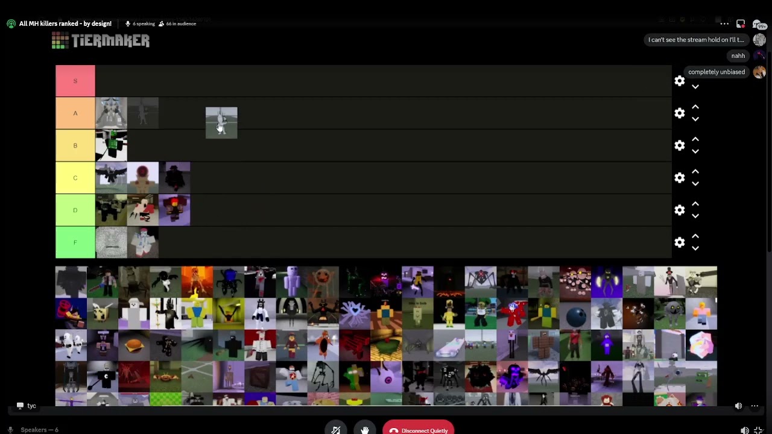This screenshot has height=434, width=772.
Task: Open settings gear for D tier row
Action: pyautogui.click(x=680, y=210)
